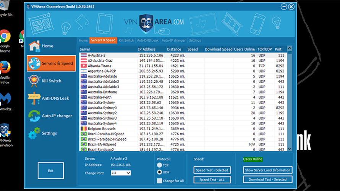The width and height of the screenshot is (340, 191).
Task: Click window icon in title bar
Action: tap(28, 6)
